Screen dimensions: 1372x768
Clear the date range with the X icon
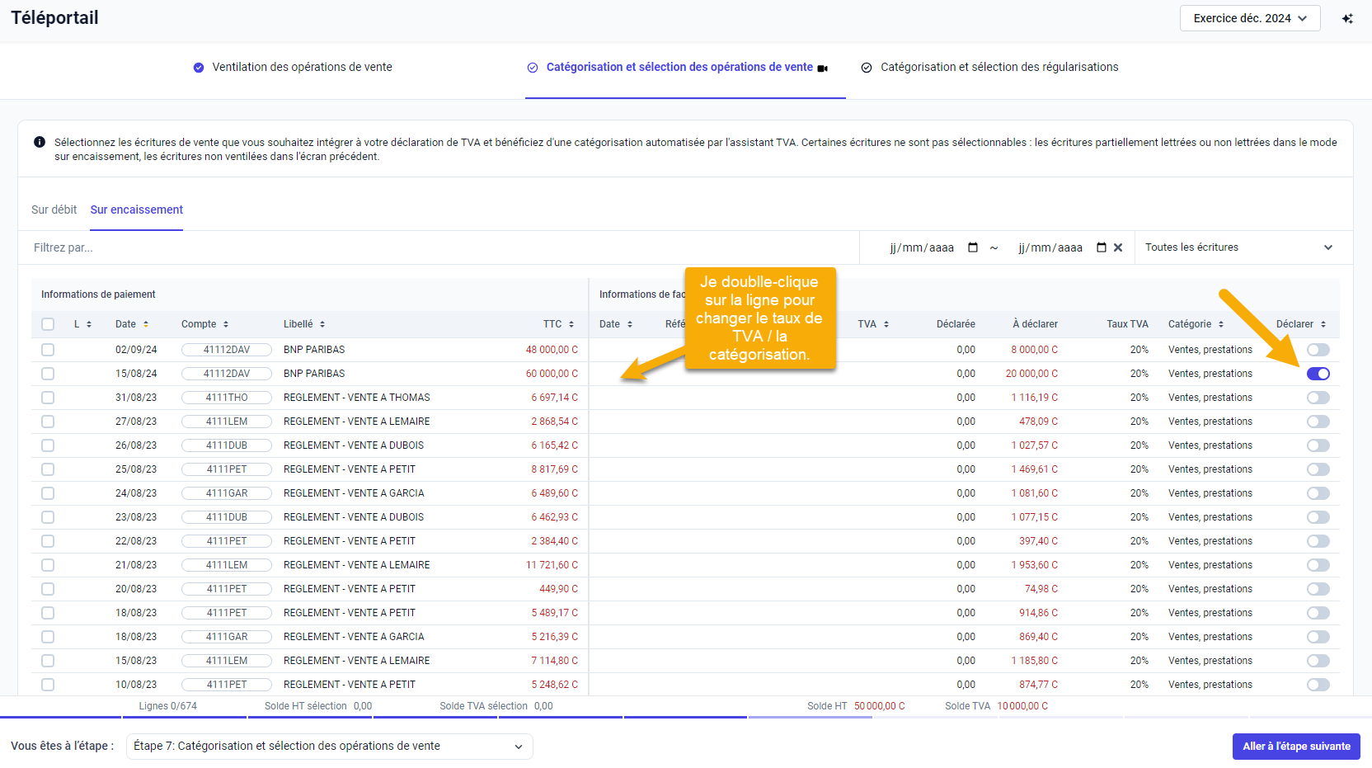tap(1118, 247)
